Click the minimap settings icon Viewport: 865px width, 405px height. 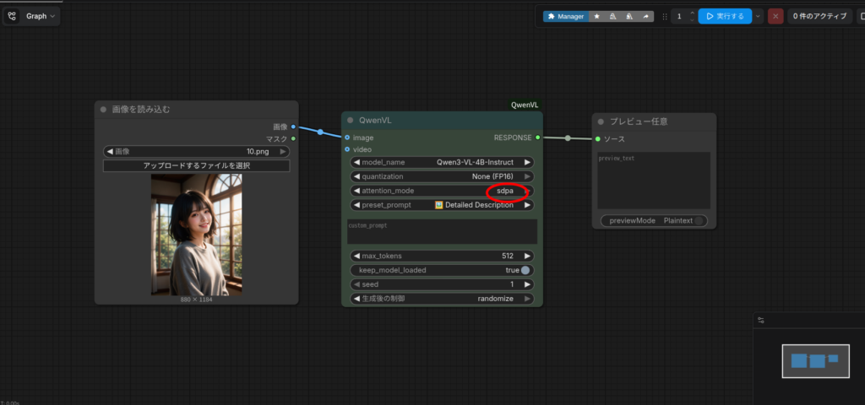(x=760, y=320)
